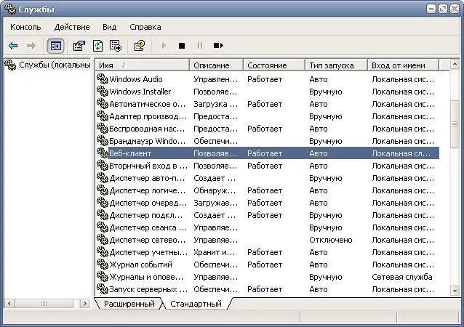Image resolution: width=464 pixels, height=327 pixels.
Task: Select the Windows Audio service name
Action: [136, 79]
